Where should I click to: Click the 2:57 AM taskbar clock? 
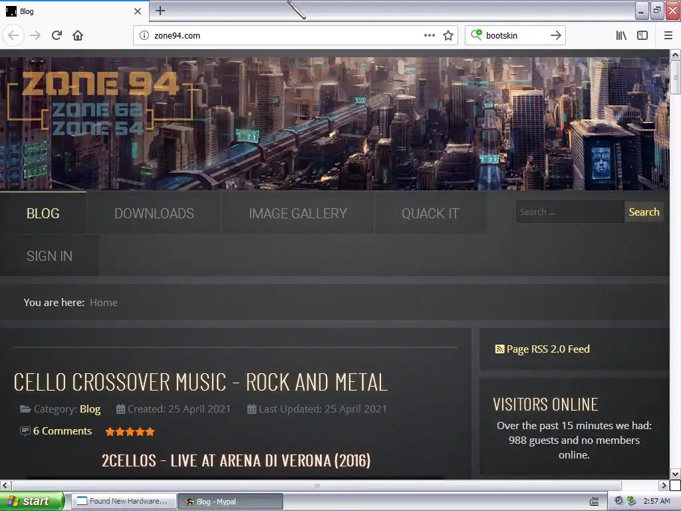(656, 501)
